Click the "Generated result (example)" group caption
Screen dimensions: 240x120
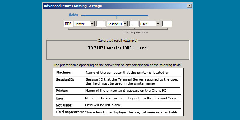pyautogui.click(x=118, y=40)
